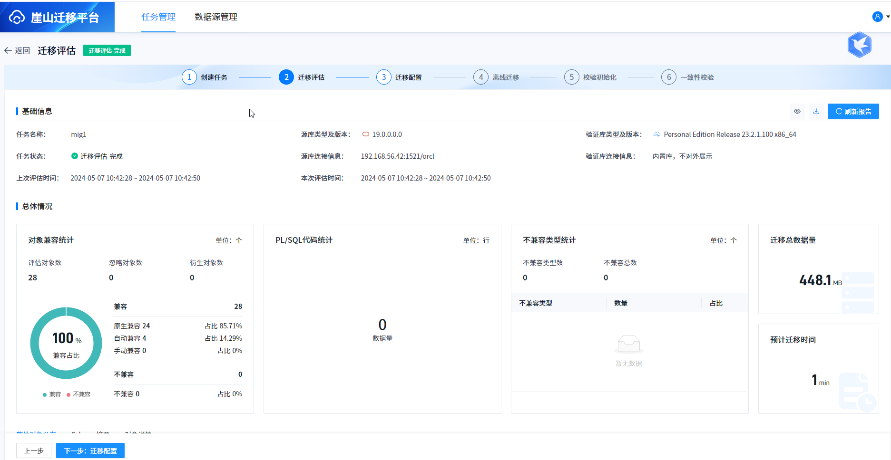
Task: Click the 上一步 button
Action: tap(34, 450)
